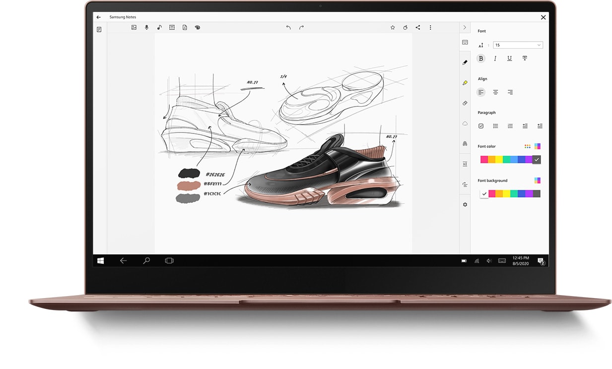The image size is (612, 369).
Task: Start a voice recording with microphone
Action: [146, 28]
